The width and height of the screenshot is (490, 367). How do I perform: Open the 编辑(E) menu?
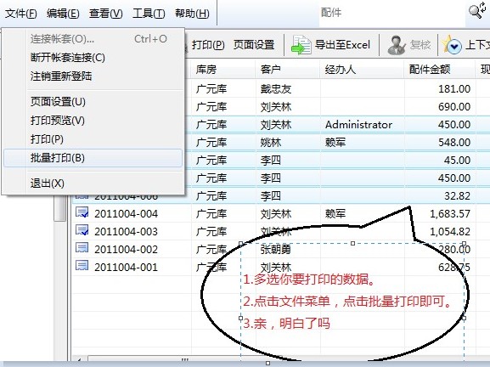(x=63, y=14)
